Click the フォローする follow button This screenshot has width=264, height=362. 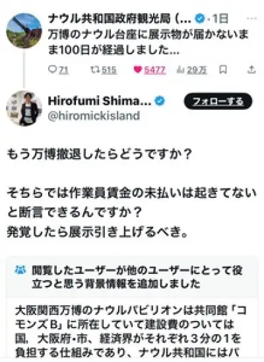pyautogui.click(x=218, y=101)
